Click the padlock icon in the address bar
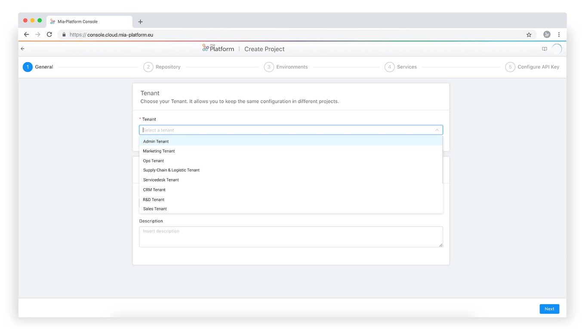This screenshot has width=585, height=329. click(64, 34)
